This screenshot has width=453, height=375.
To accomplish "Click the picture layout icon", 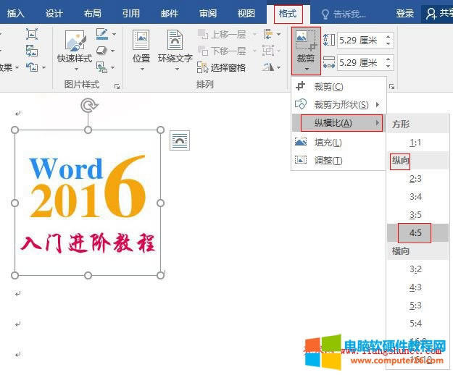I will coord(101,67).
